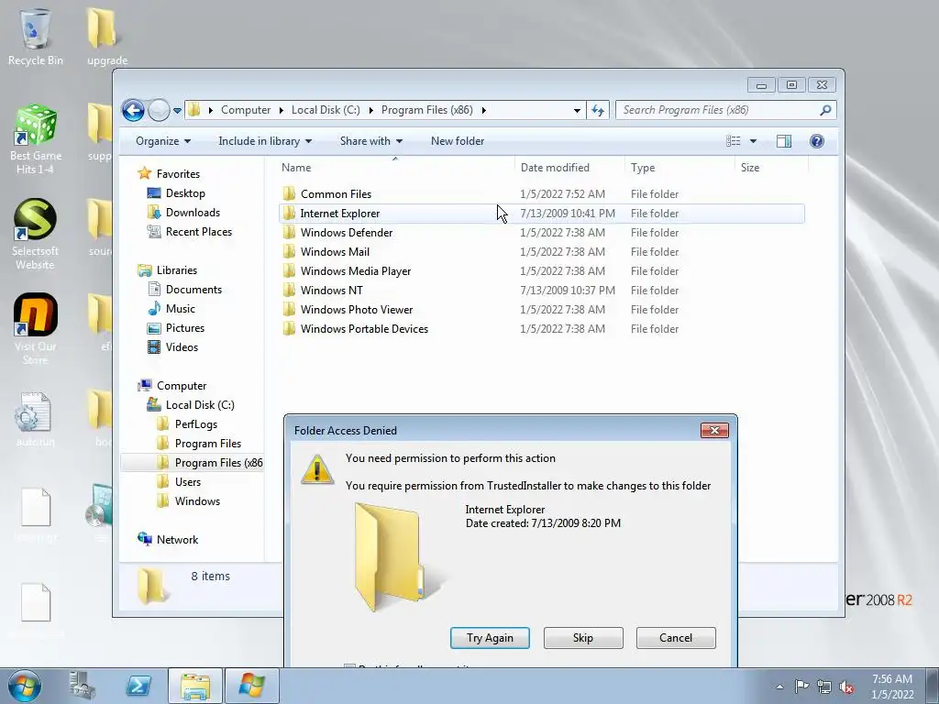This screenshot has width=939, height=704.
Task: Open Recent Places in the navigation pane
Action: 198,232
